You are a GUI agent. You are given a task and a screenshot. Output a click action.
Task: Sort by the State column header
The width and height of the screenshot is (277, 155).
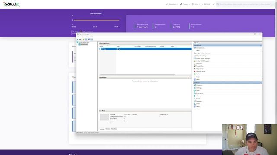[118, 46]
